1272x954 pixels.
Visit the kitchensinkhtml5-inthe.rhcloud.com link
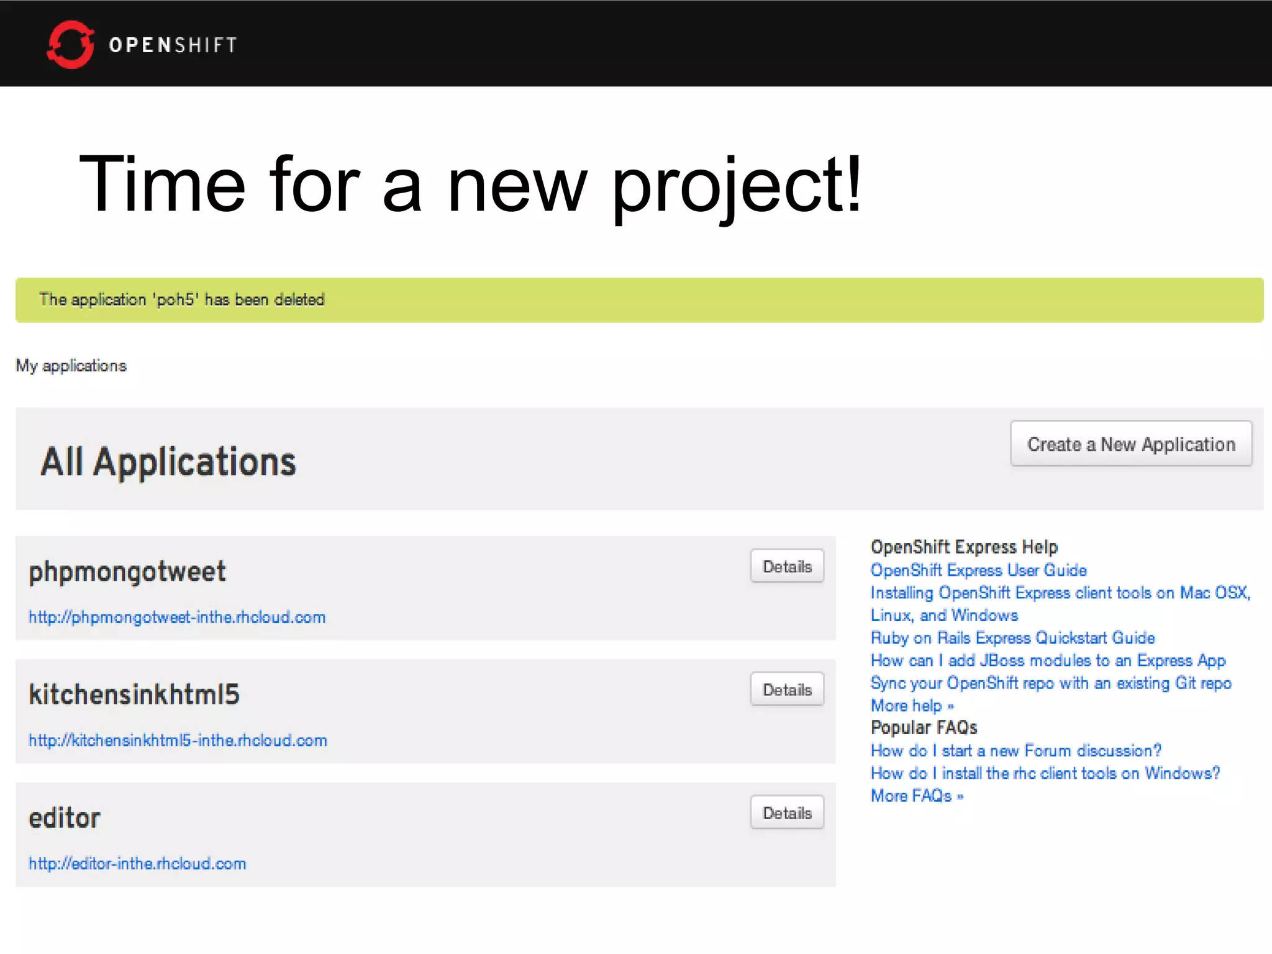[178, 740]
